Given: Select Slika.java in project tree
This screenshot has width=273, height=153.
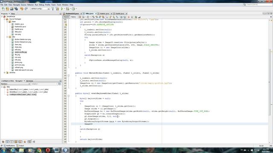Looking at the screenshot, I should [18, 32].
